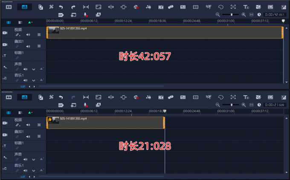
Task: Click the undo arrow in upper toolbar
Action: coord(61,7)
